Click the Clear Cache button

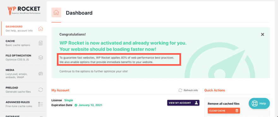224,111
